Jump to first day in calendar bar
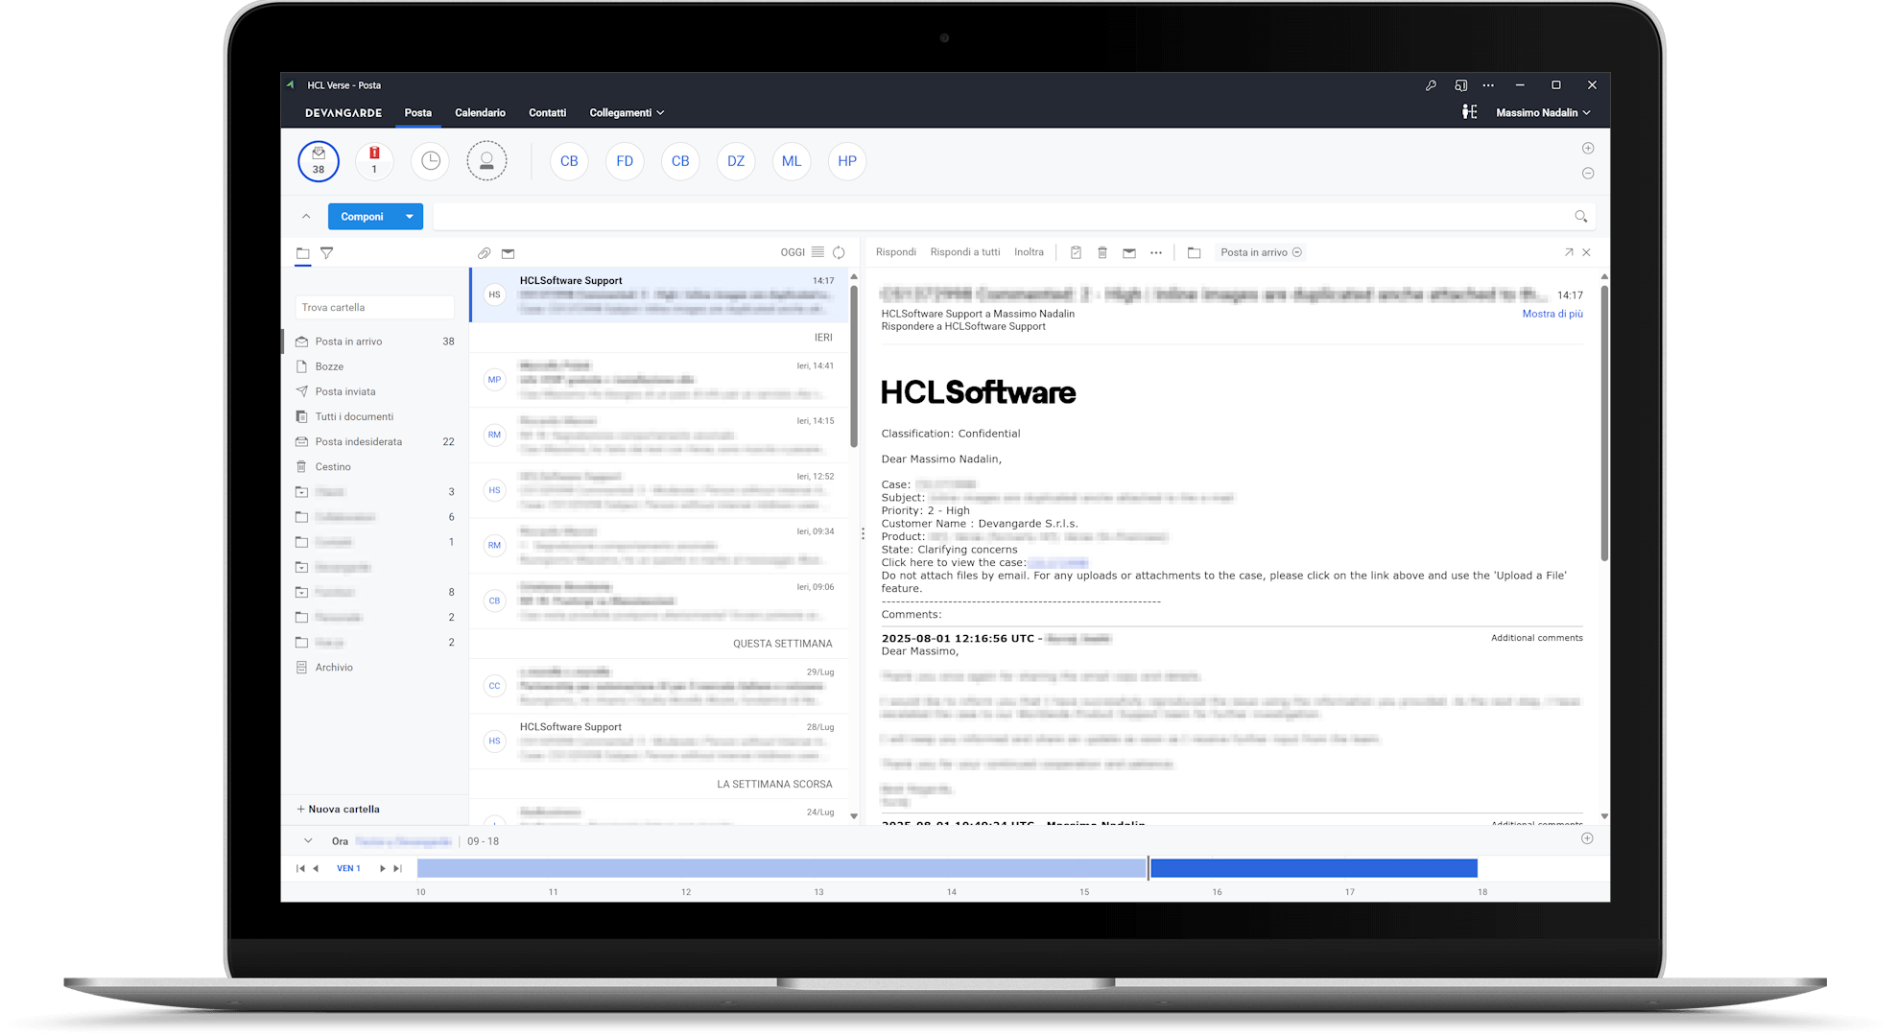 (x=300, y=869)
